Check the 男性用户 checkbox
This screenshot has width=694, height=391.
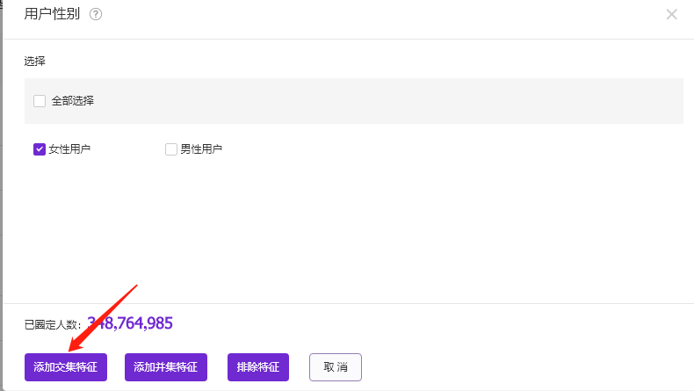pyautogui.click(x=170, y=149)
